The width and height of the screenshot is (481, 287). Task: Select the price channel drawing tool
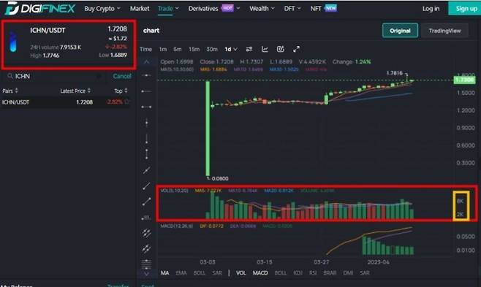[146, 233]
